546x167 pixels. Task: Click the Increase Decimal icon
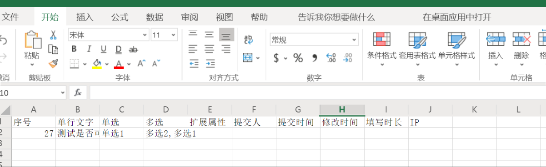(331, 58)
